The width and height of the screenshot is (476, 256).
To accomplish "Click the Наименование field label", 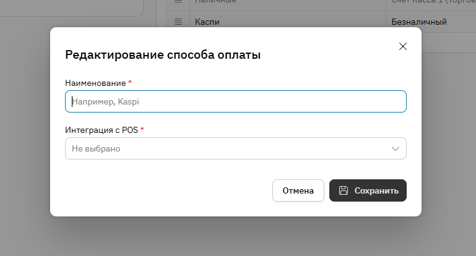I will 95,83.
